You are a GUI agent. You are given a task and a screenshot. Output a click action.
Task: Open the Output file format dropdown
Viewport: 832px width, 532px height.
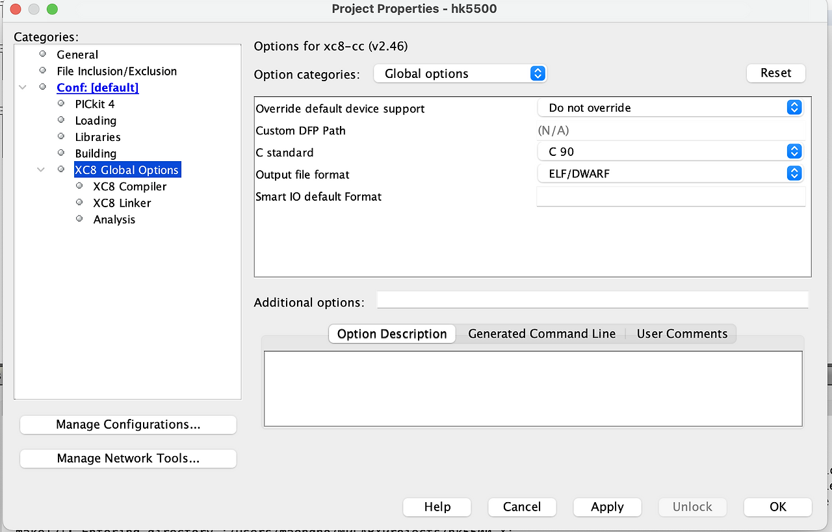coord(794,173)
